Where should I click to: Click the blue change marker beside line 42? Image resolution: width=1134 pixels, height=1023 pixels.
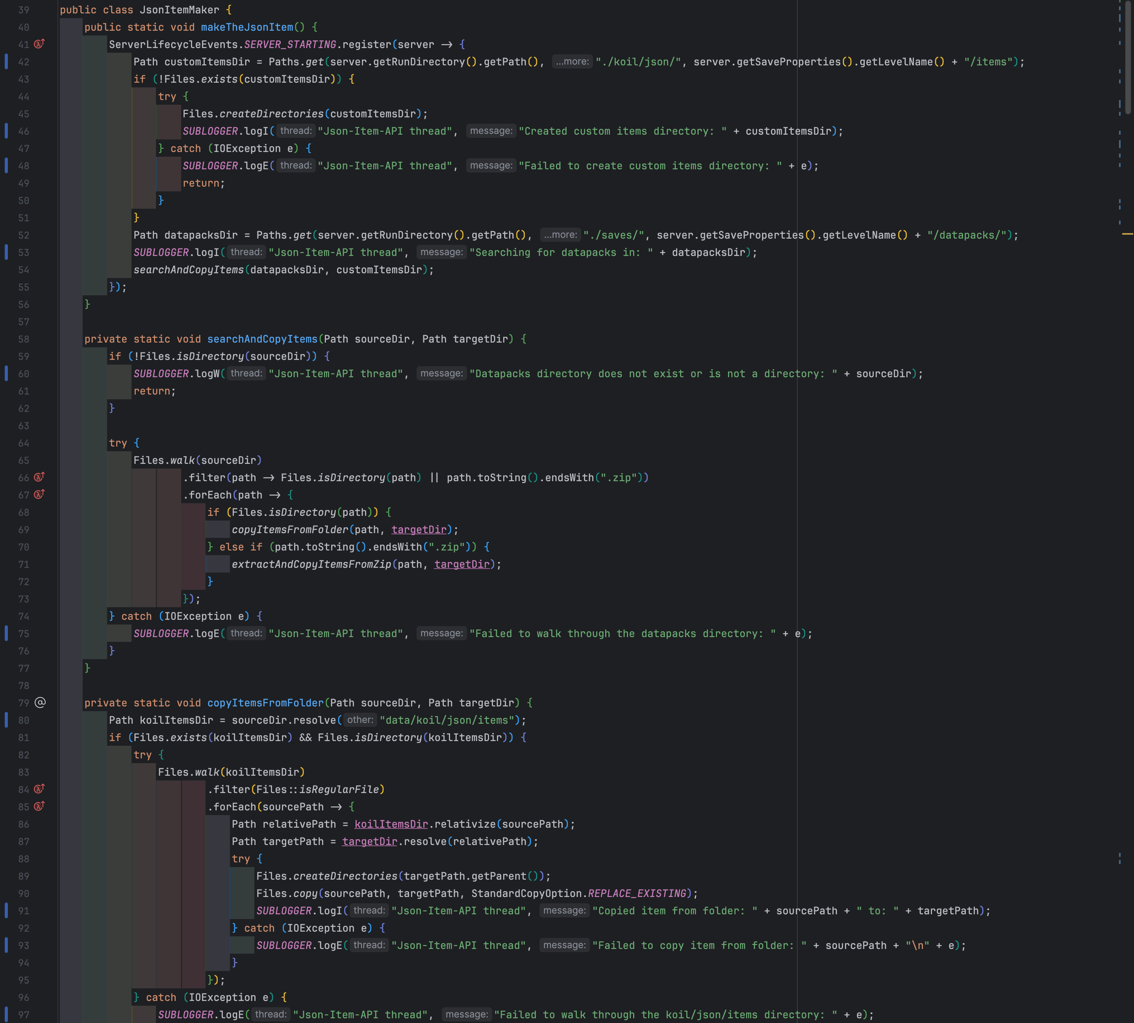coord(6,61)
